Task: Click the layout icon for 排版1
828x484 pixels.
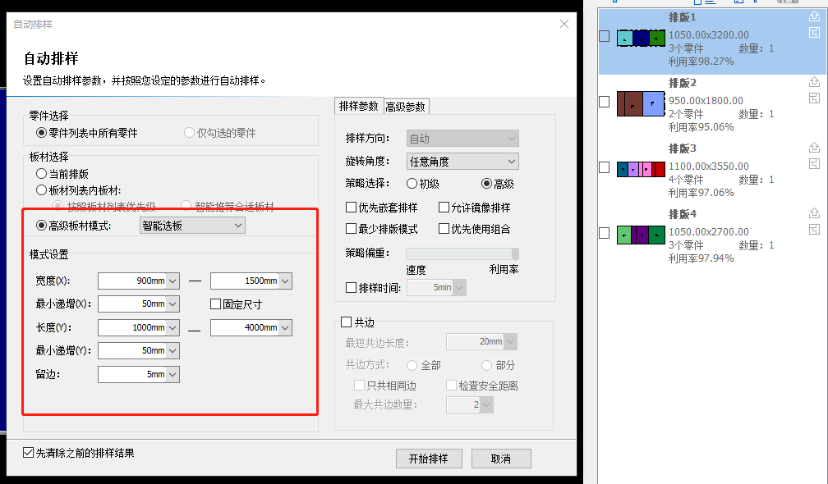Action: pyautogui.click(x=814, y=32)
